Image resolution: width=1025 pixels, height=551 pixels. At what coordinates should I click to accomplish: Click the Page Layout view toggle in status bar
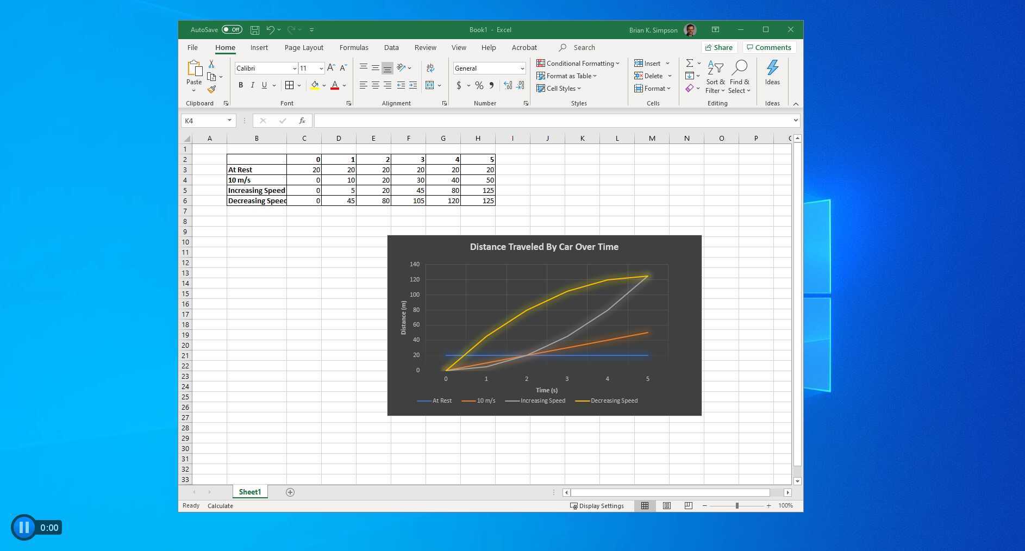pos(667,506)
